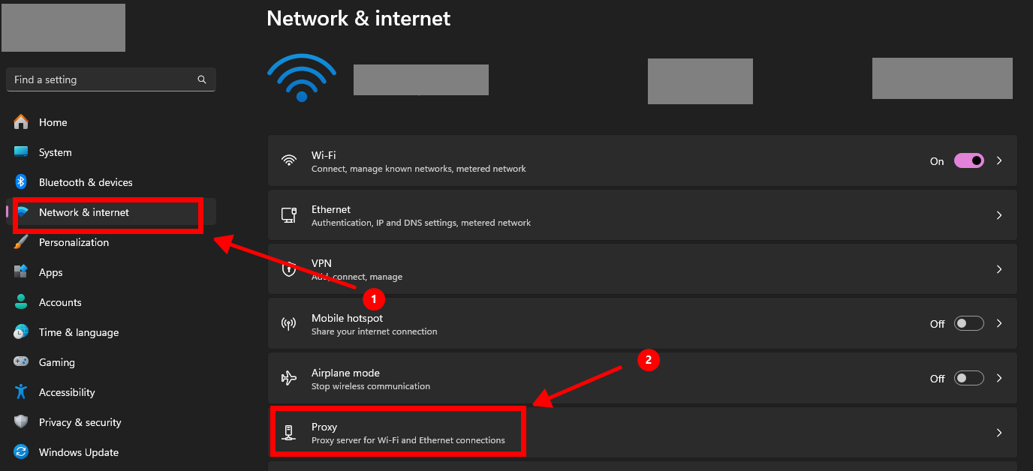Turn off the Wi-Fi toggle
Viewport: 1033px width, 471px height.
click(x=968, y=160)
